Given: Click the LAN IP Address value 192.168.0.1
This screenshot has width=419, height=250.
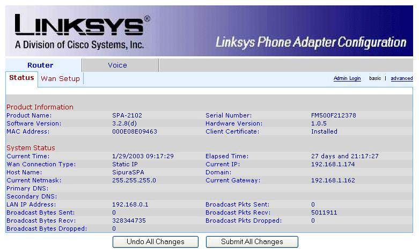Looking at the screenshot, I should [130, 204].
